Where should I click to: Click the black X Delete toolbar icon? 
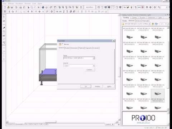[38, 7]
